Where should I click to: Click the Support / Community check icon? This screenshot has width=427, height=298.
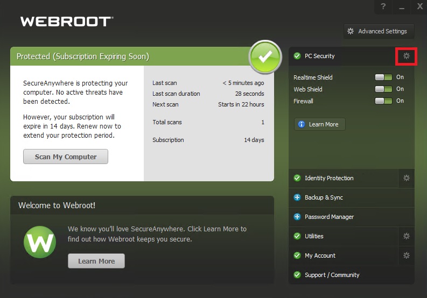[297, 274]
